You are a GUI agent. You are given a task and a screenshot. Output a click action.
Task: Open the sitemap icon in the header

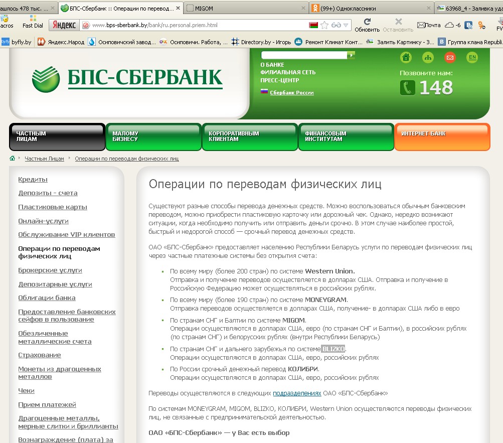pos(428,58)
